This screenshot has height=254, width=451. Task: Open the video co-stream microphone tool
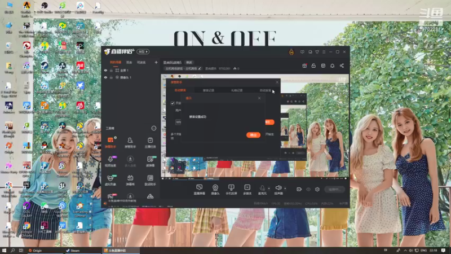click(110, 161)
